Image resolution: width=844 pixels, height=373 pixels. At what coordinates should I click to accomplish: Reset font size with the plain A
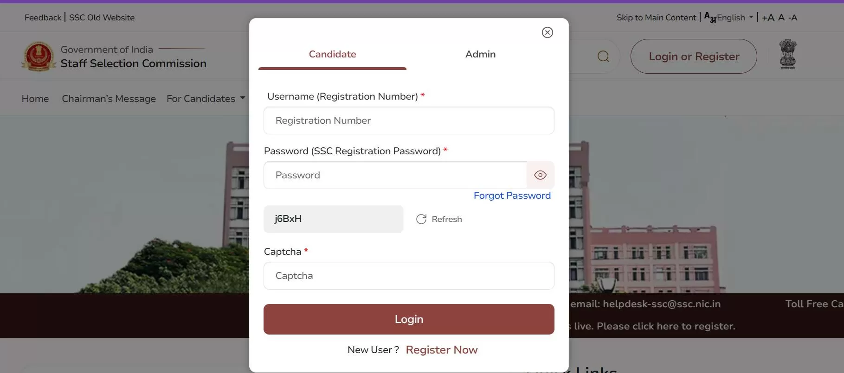tap(781, 18)
